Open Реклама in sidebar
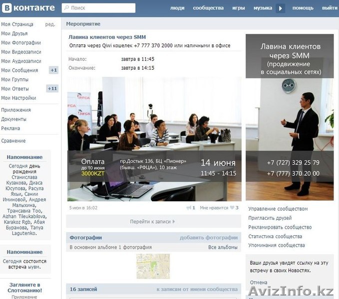Screen dimensions: 339x299 10,129
